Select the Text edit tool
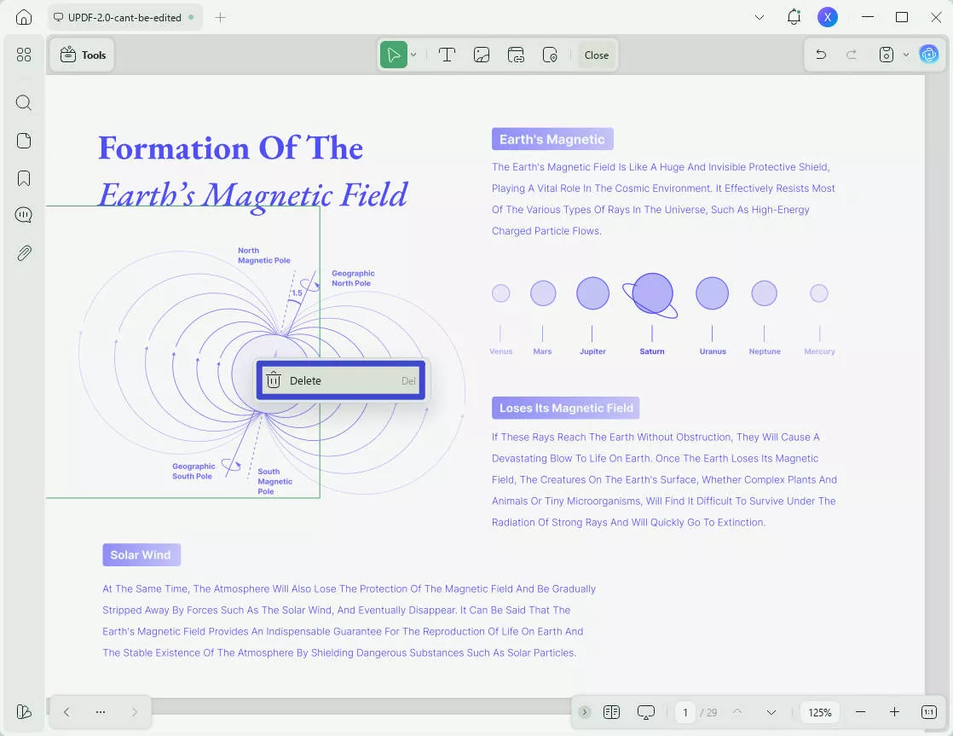Image resolution: width=953 pixels, height=736 pixels. [x=447, y=55]
